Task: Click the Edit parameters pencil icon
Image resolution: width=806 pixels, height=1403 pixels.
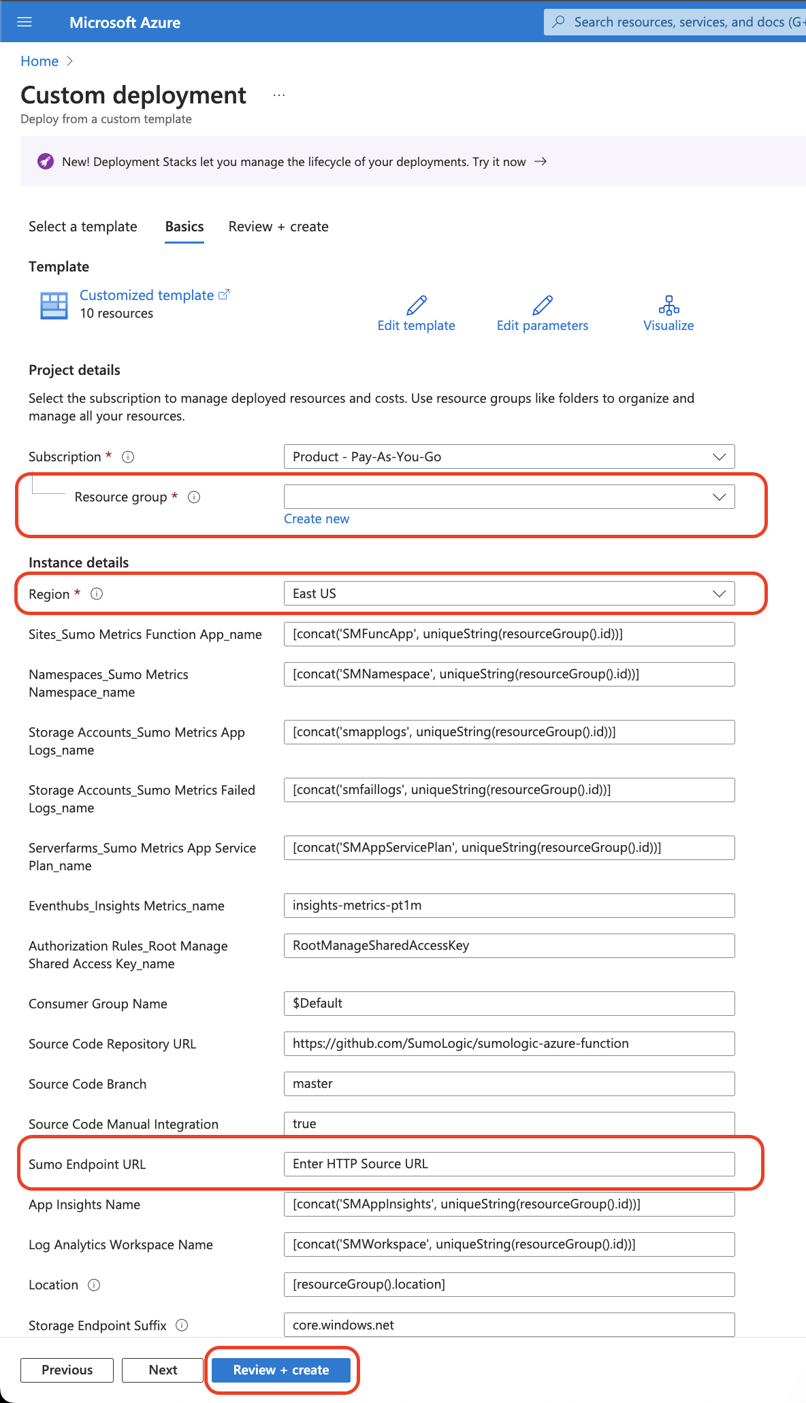Action: [x=542, y=306]
